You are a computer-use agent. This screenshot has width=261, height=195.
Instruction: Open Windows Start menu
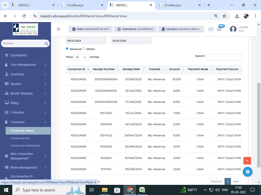click(6, 190)
